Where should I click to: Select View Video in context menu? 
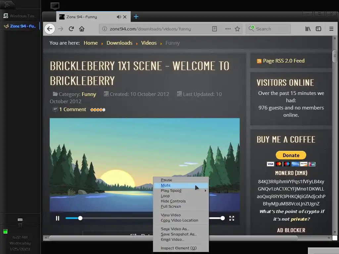click(x=181, y=215)
